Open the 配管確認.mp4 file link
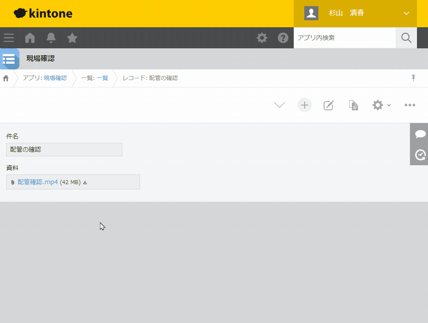 38,182
